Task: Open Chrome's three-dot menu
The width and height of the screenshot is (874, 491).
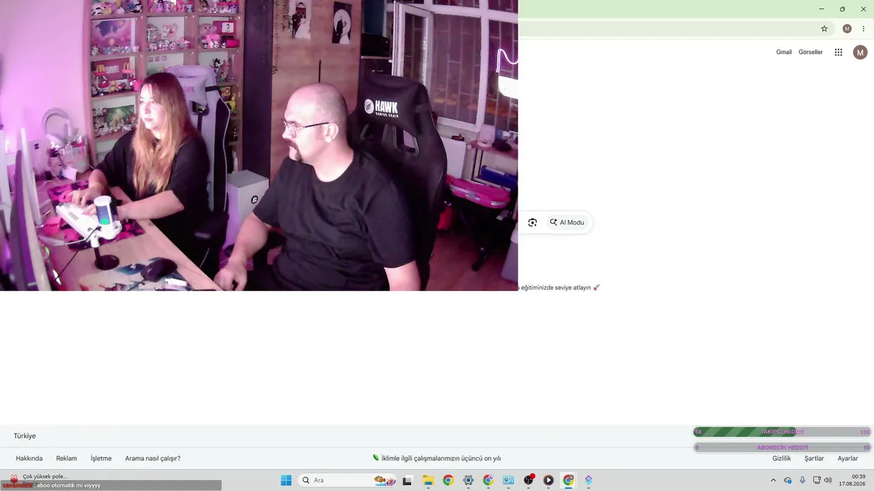Action: [863, 29]
